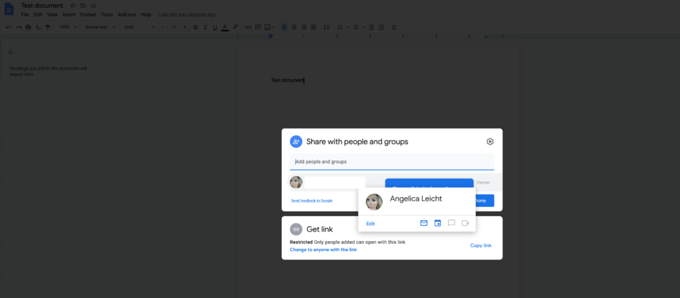The width and height of the screenshot is (680, 298).
Task: Open bulleted list dropdown arrow
Action: click(x=363, y=27)
